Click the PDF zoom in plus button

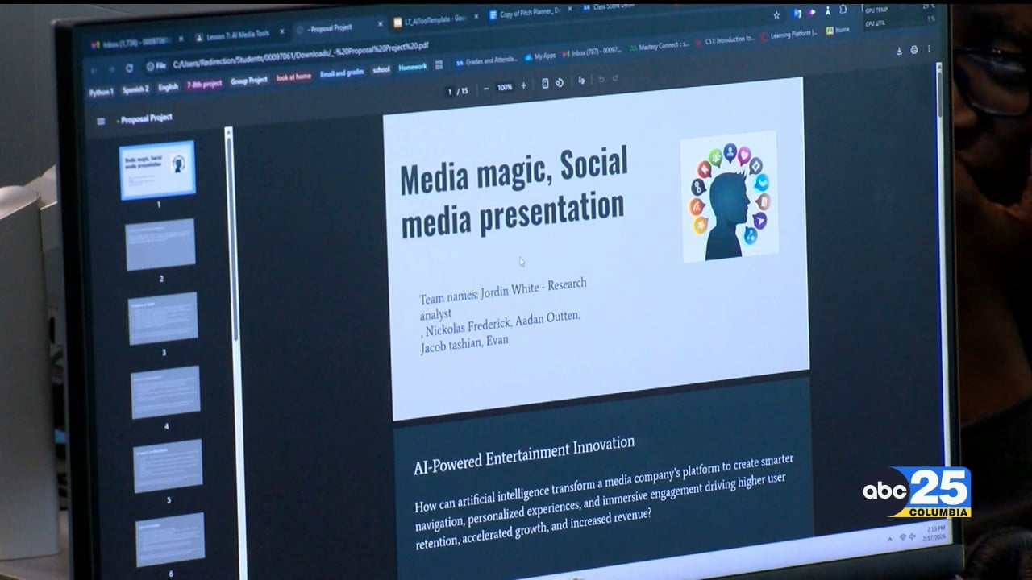pyautogui.click(x=523, y=85)
